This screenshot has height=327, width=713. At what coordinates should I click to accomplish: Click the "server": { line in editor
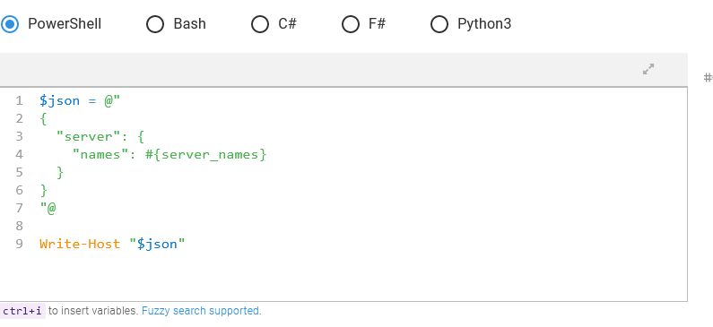coord(100,136)
